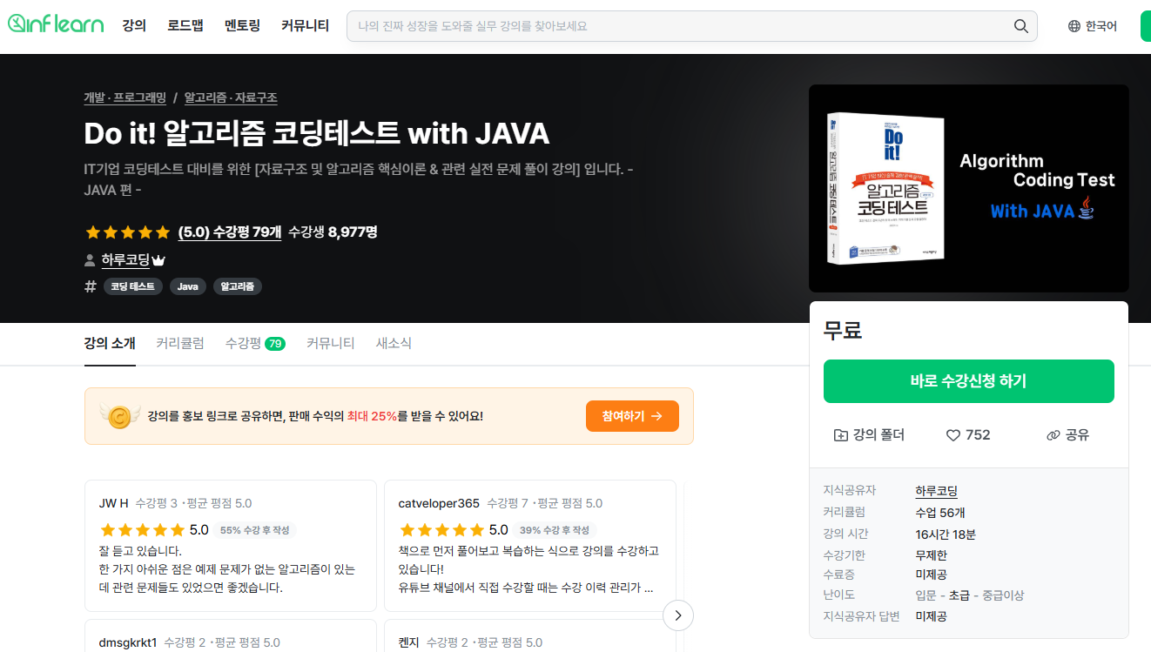1151x652 pixels.
Task: Click the 16시간 18분 value
Action: click(946, 534)
